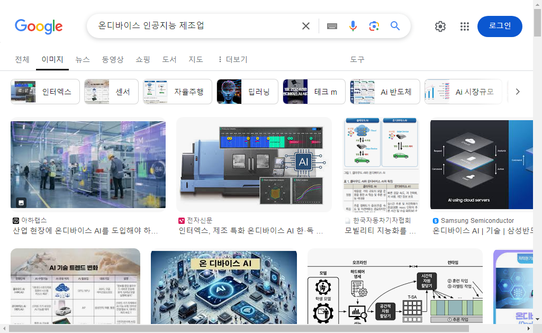Open title '모빌리티 지능화를 ...'
The width and height of the screenshot is (542, 333).
tap(380, 231)
